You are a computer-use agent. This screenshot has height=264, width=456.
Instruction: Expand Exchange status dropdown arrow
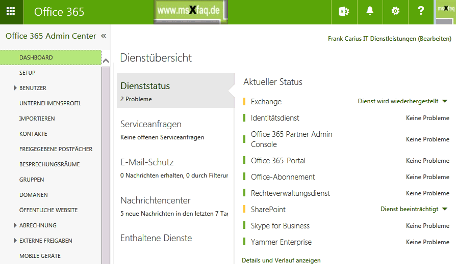click(445, 101)
